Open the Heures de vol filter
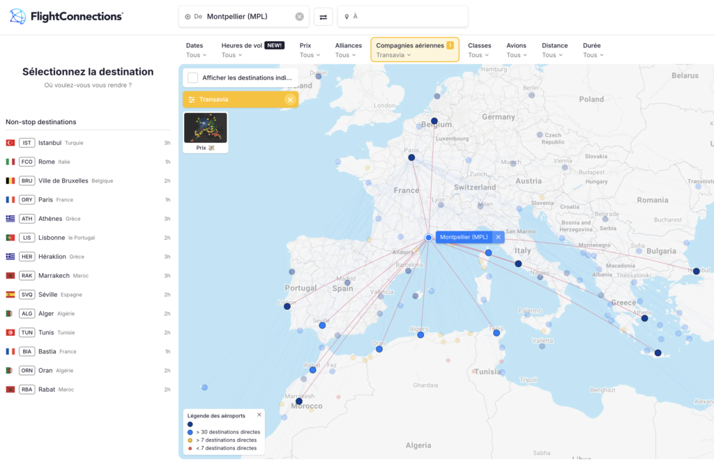714x462 pixels. pyautogui.click(x=252, y=49)
